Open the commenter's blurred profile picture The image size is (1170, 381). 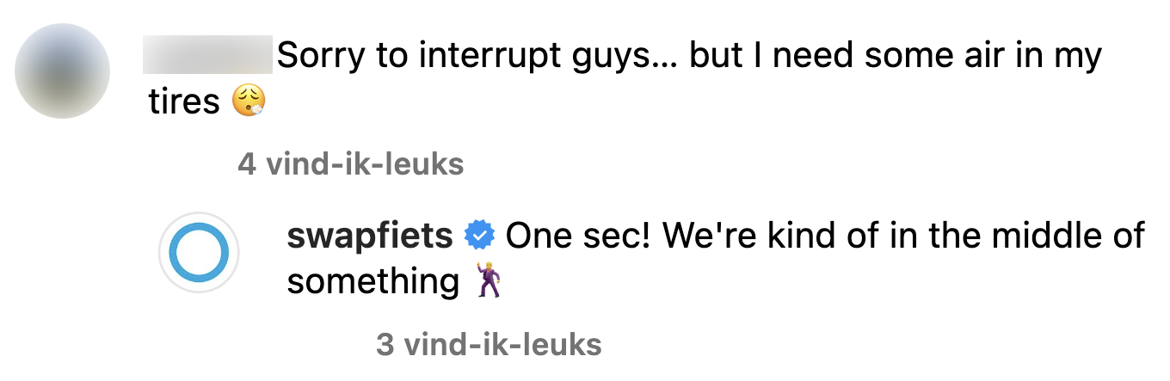pyautogui.click(x=63, y=71)
